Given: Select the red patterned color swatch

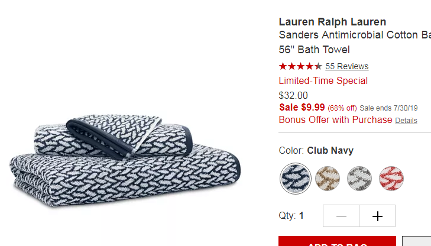Looking at the screenshot, I should pyautogui.click(x=391, y=179).
